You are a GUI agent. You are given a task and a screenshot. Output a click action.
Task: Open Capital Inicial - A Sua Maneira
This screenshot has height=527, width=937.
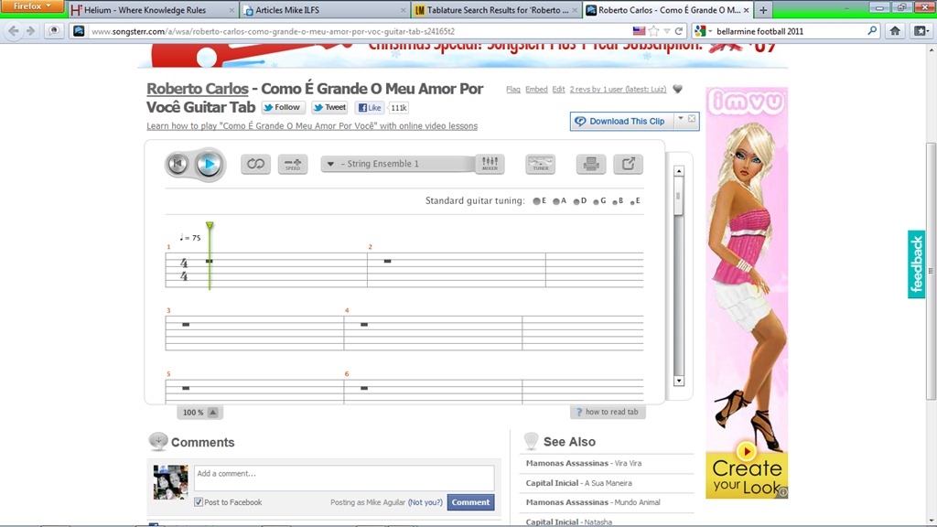578,483
